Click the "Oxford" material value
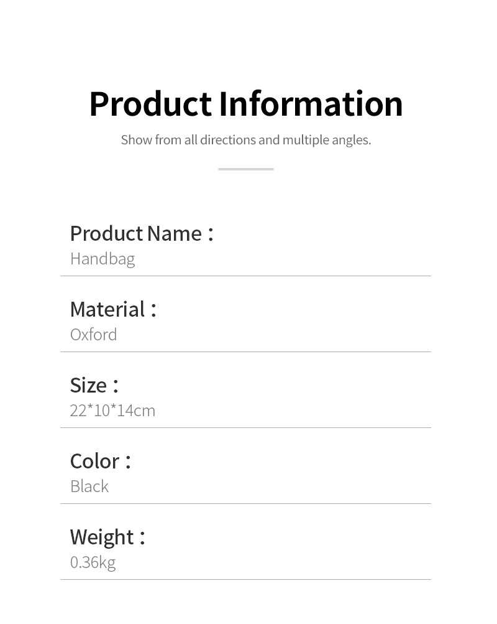 [93, 334]
